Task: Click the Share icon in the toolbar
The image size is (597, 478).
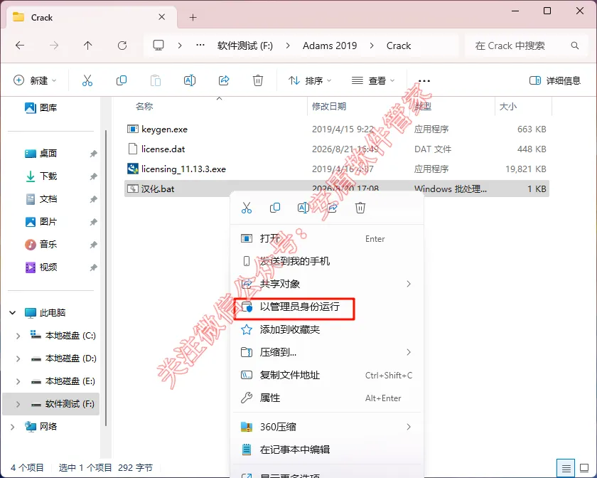Action: click(x=224, y=80)
